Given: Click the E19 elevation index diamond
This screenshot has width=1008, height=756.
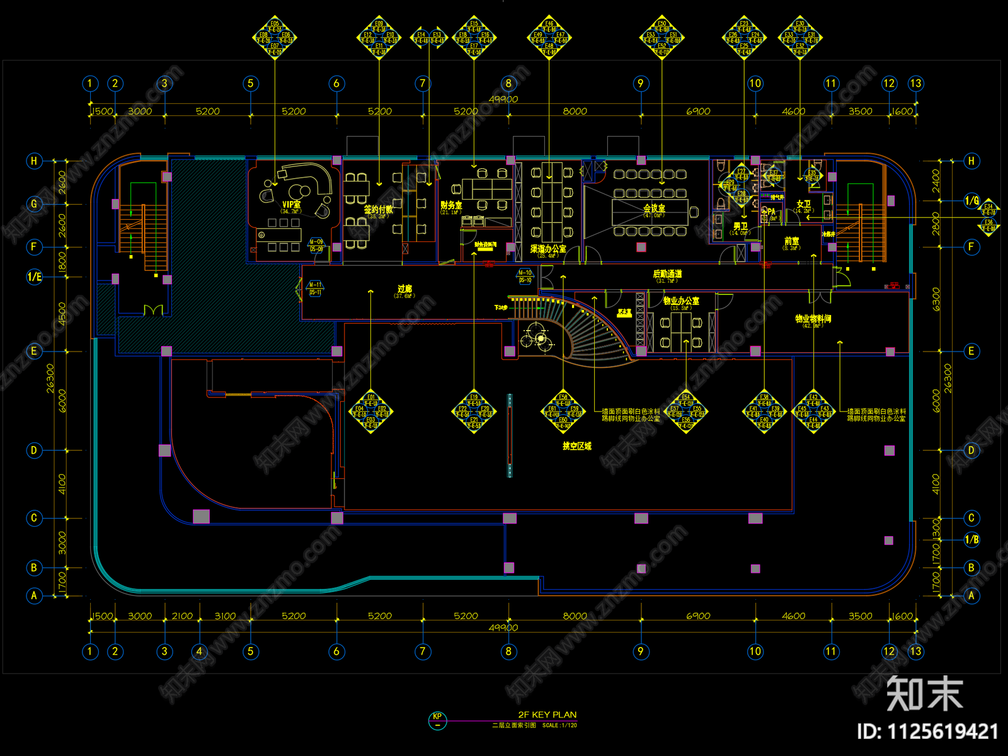Looking at the screenshot, I should [x=474, y=411].
